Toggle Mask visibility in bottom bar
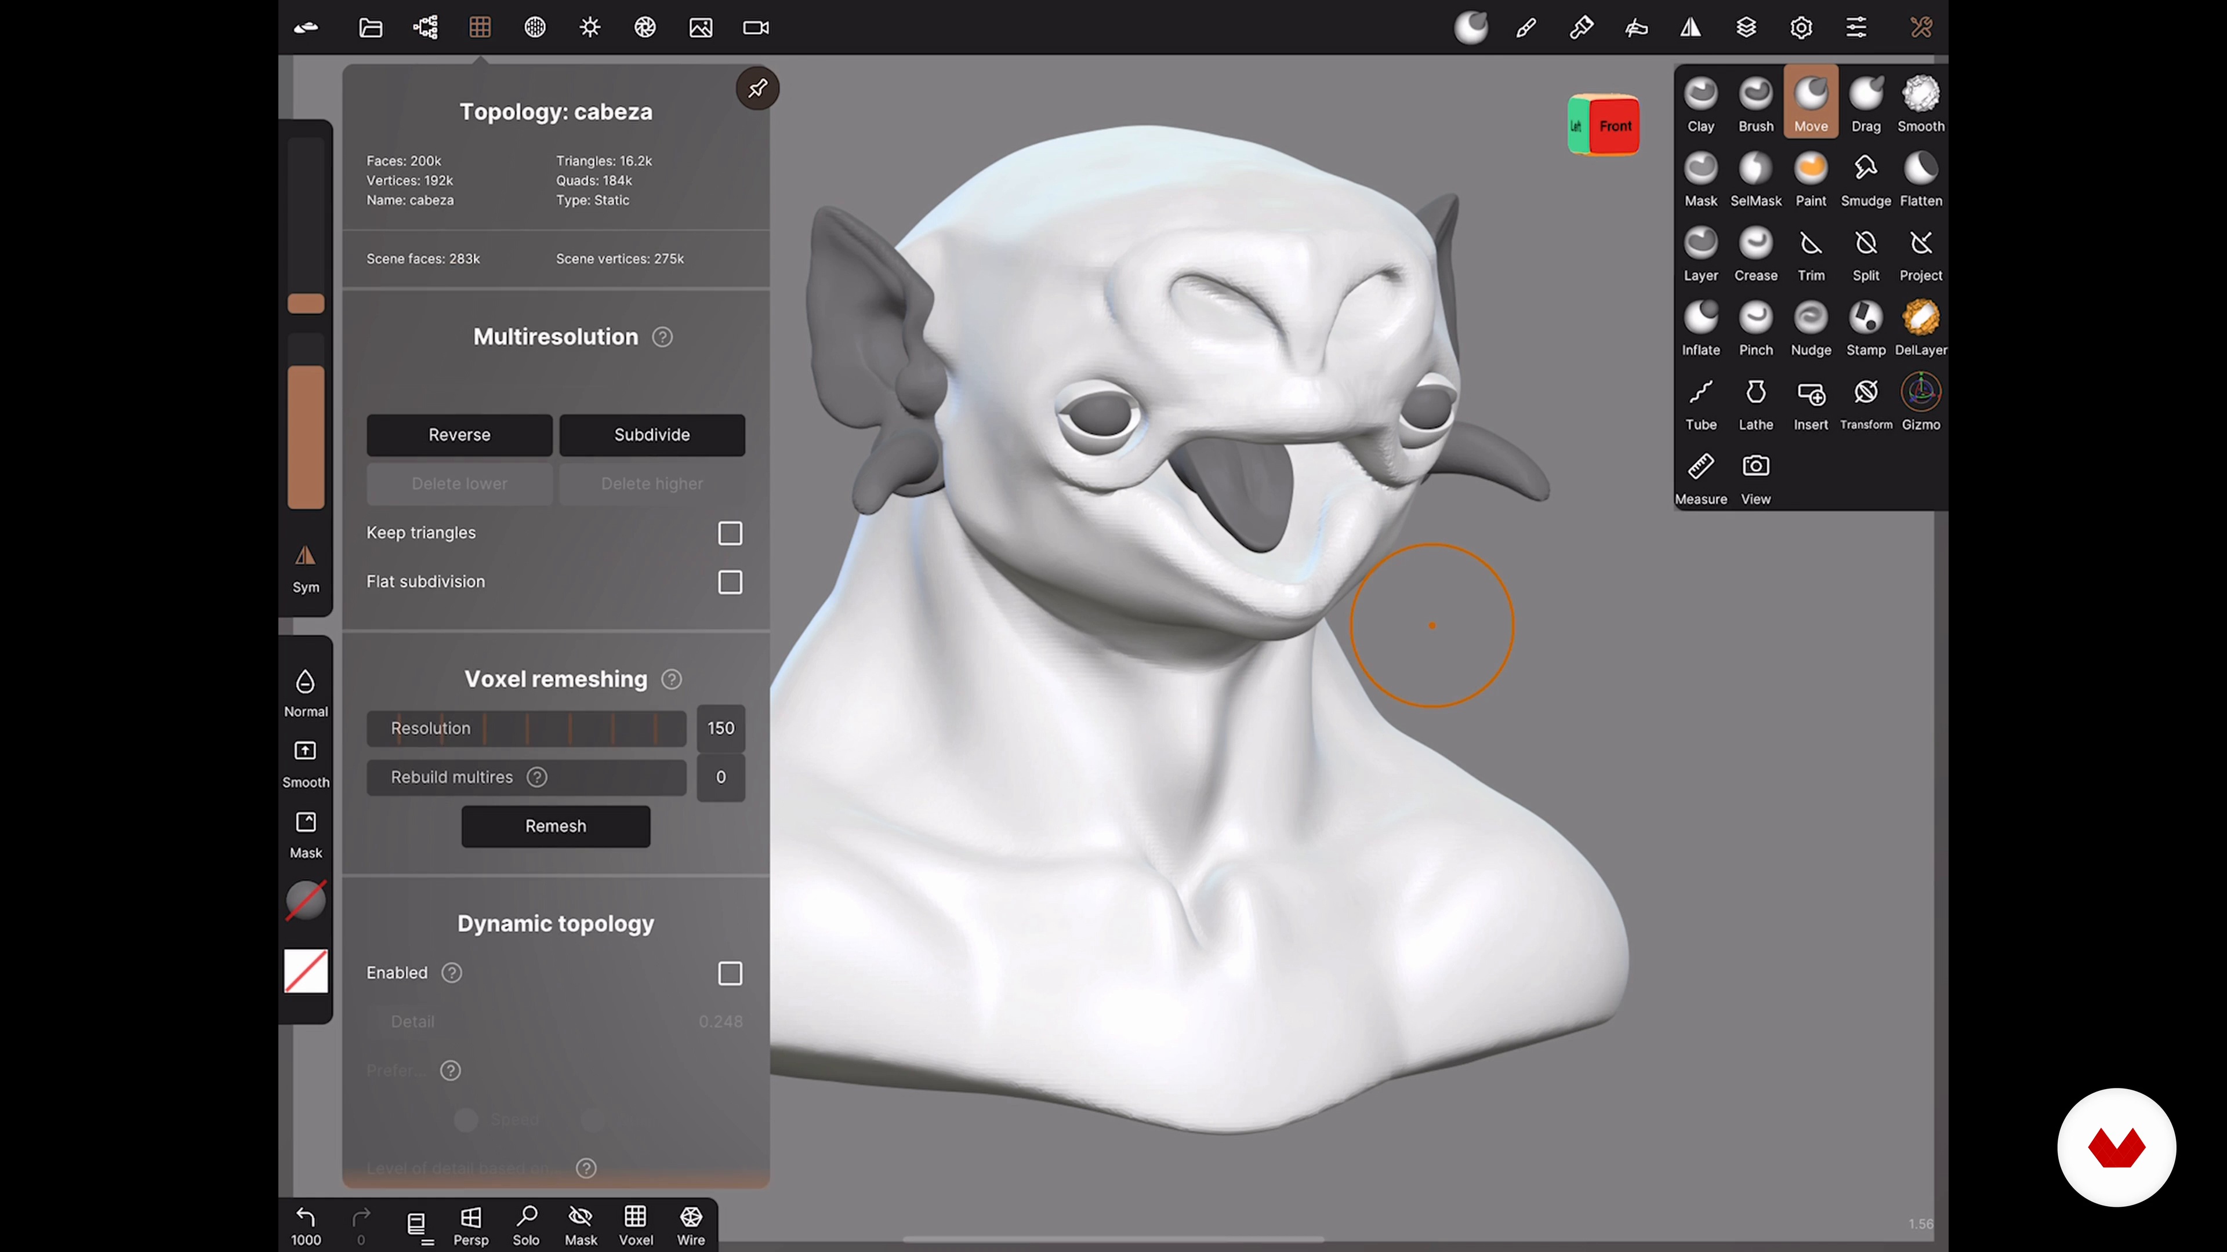The height and width of the screenshot is (1252, 2227). point(580,1225)
